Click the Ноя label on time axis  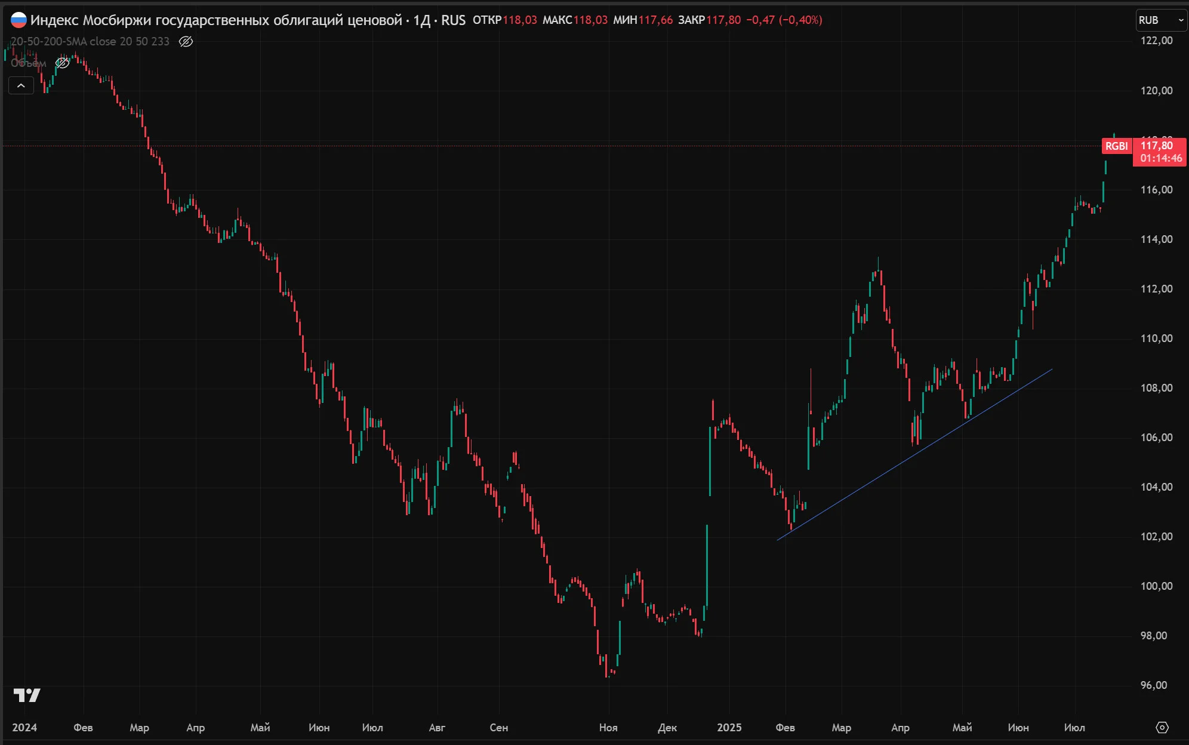[608, 727]
